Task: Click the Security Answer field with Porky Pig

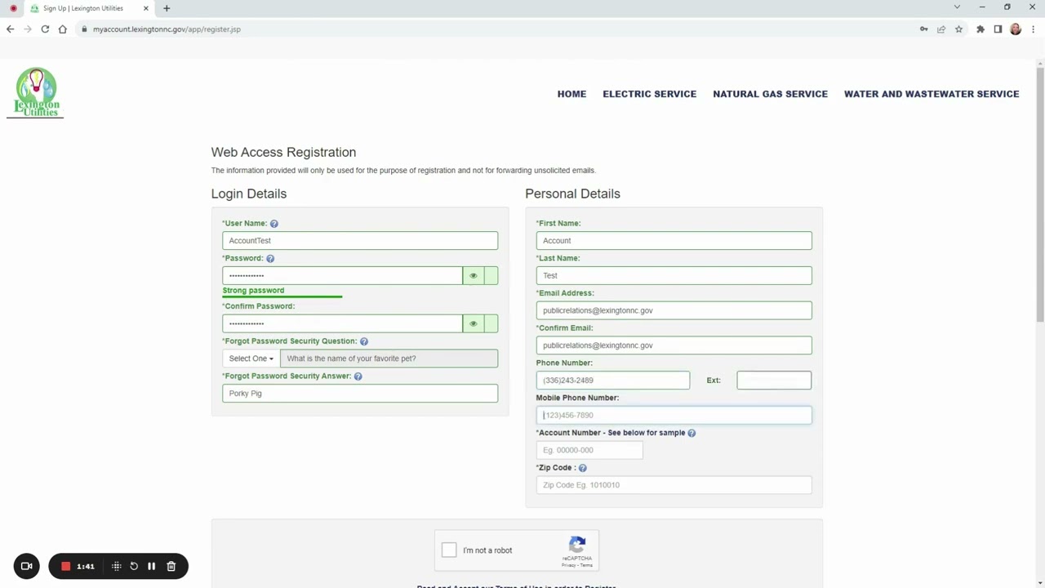Action: [360, 394]
